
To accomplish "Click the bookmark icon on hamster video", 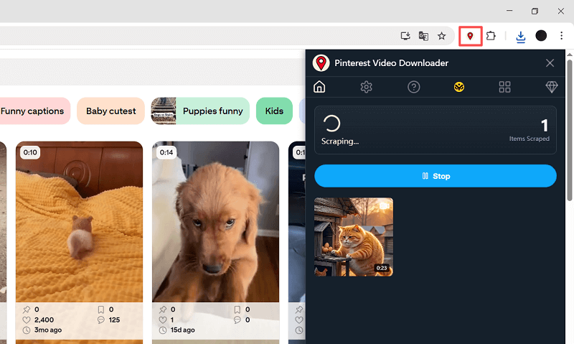I will point(101,310).
